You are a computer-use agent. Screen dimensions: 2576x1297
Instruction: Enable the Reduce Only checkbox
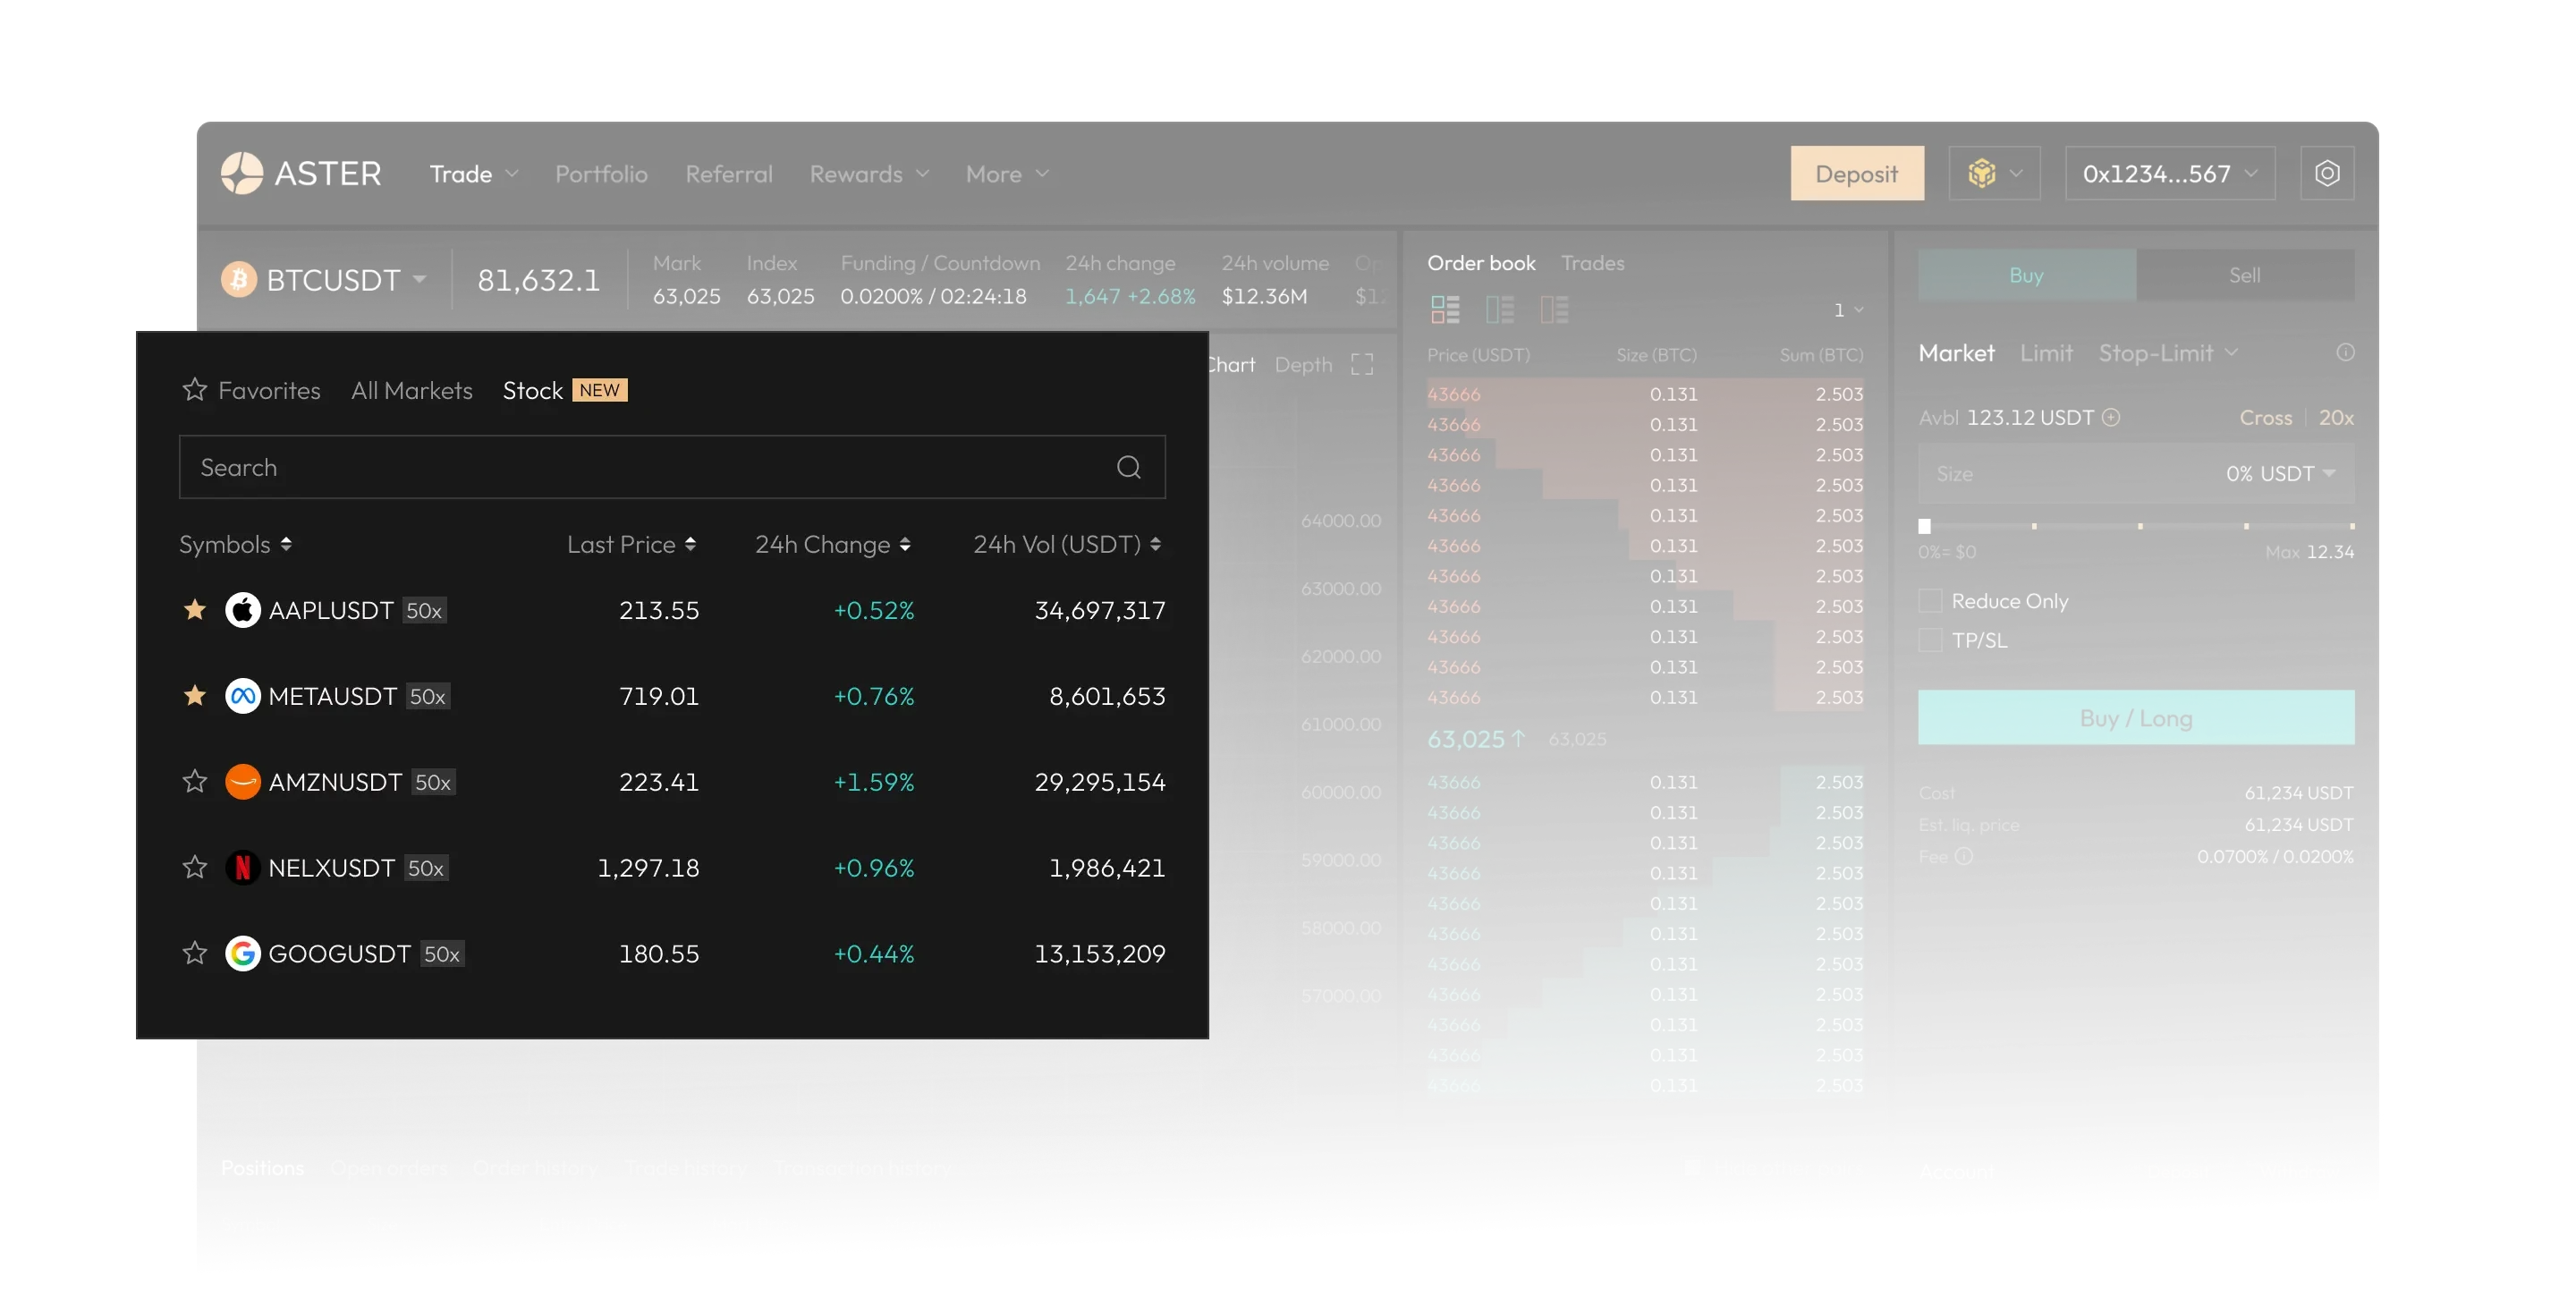1930,601
